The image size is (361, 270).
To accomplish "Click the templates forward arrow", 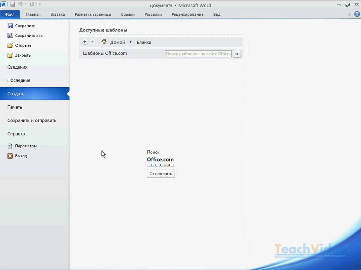I will coord(93,42).
